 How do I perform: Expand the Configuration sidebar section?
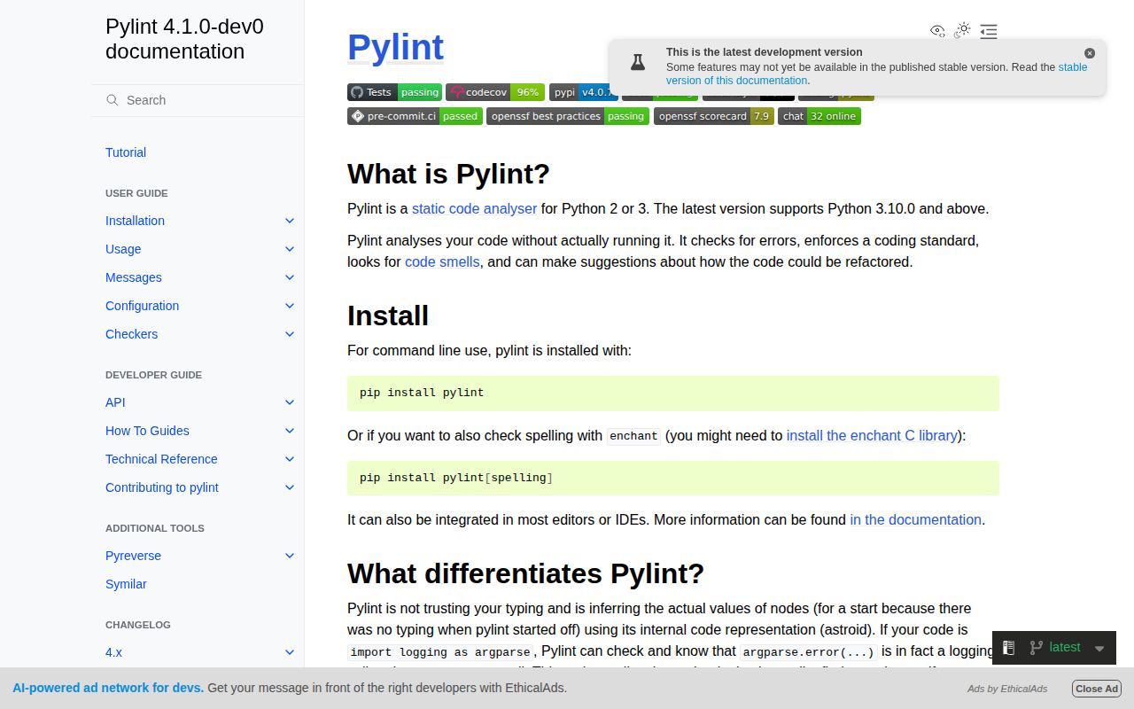click(290, 306)
